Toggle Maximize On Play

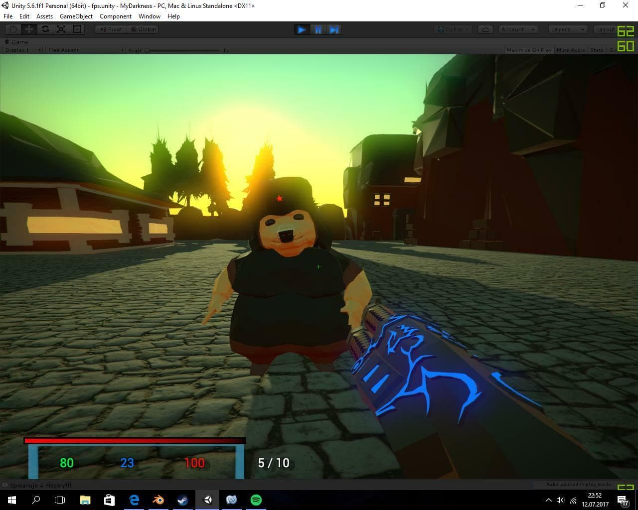[529, 50]
